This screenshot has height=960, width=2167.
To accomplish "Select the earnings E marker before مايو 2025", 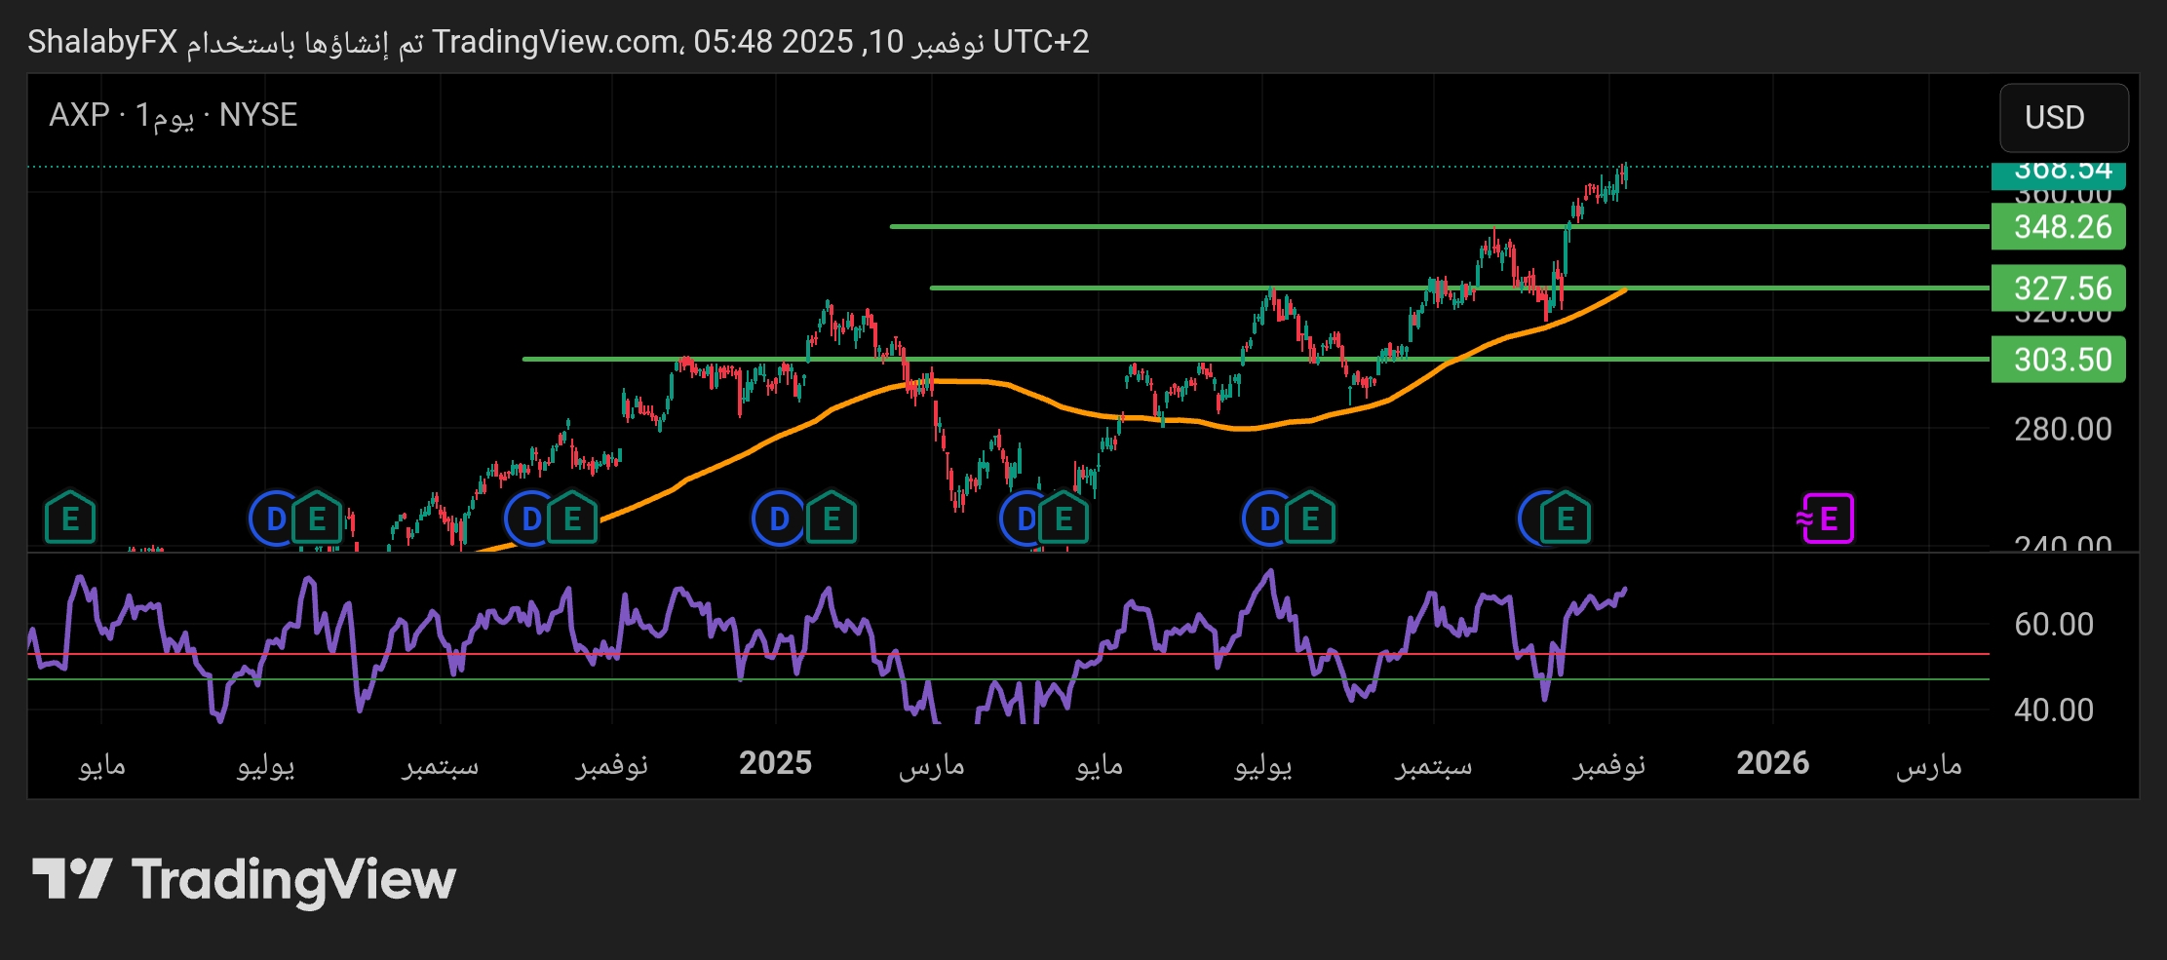I will [1064, 518].
